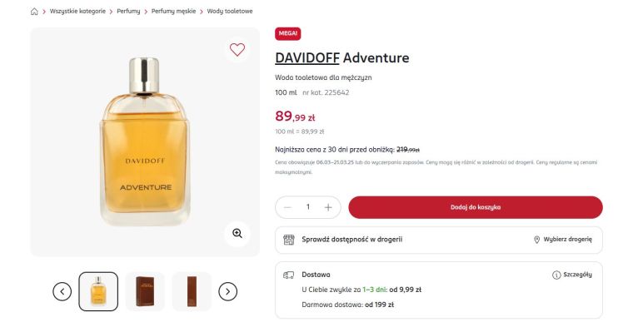Go to Wszystkie kategorie breadcrumb
The height and width of the screenshot is (332, 633).
[x=77, y=12]
